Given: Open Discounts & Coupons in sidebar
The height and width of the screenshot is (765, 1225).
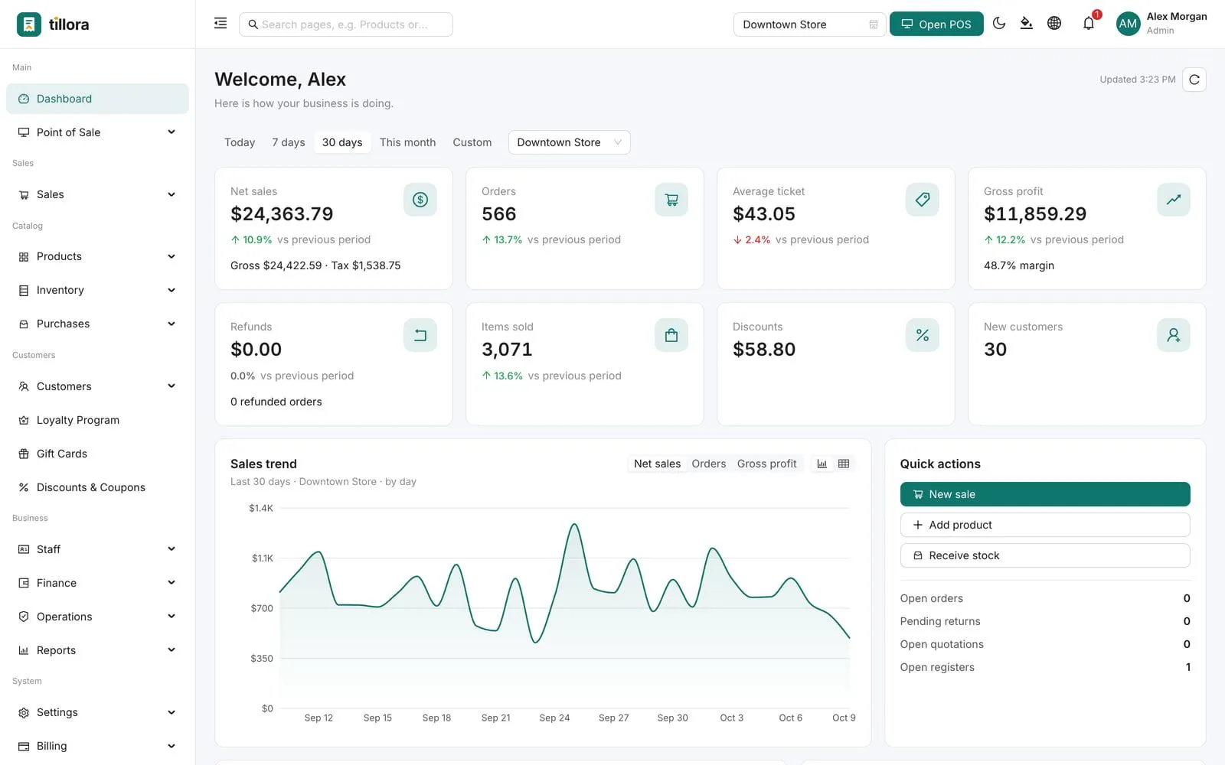Looking at the screenshot, I should (97, 487).
